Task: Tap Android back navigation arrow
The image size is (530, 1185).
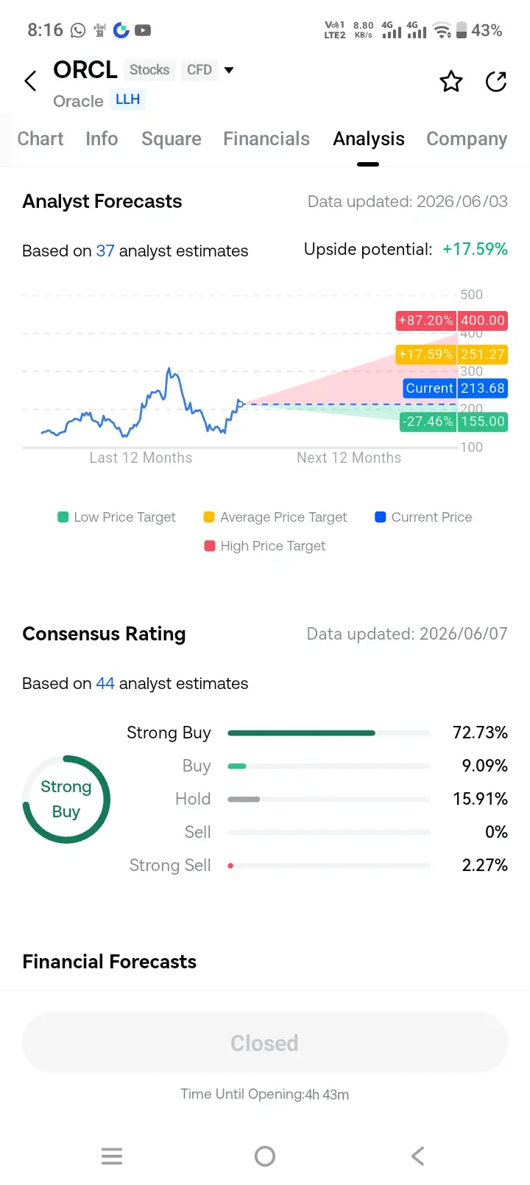Action: tap(417, 1156)
